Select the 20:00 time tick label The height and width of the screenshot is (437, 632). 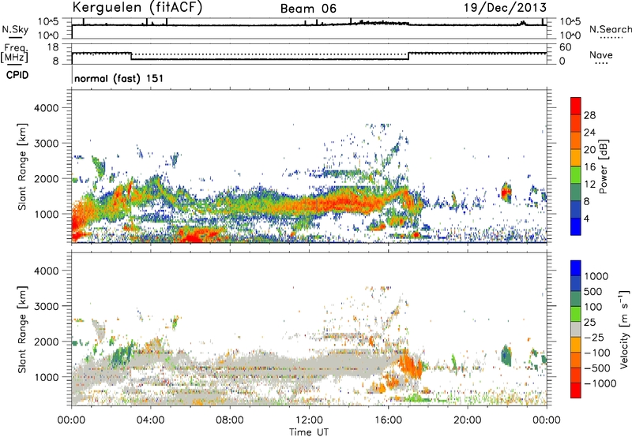(468, 420)
